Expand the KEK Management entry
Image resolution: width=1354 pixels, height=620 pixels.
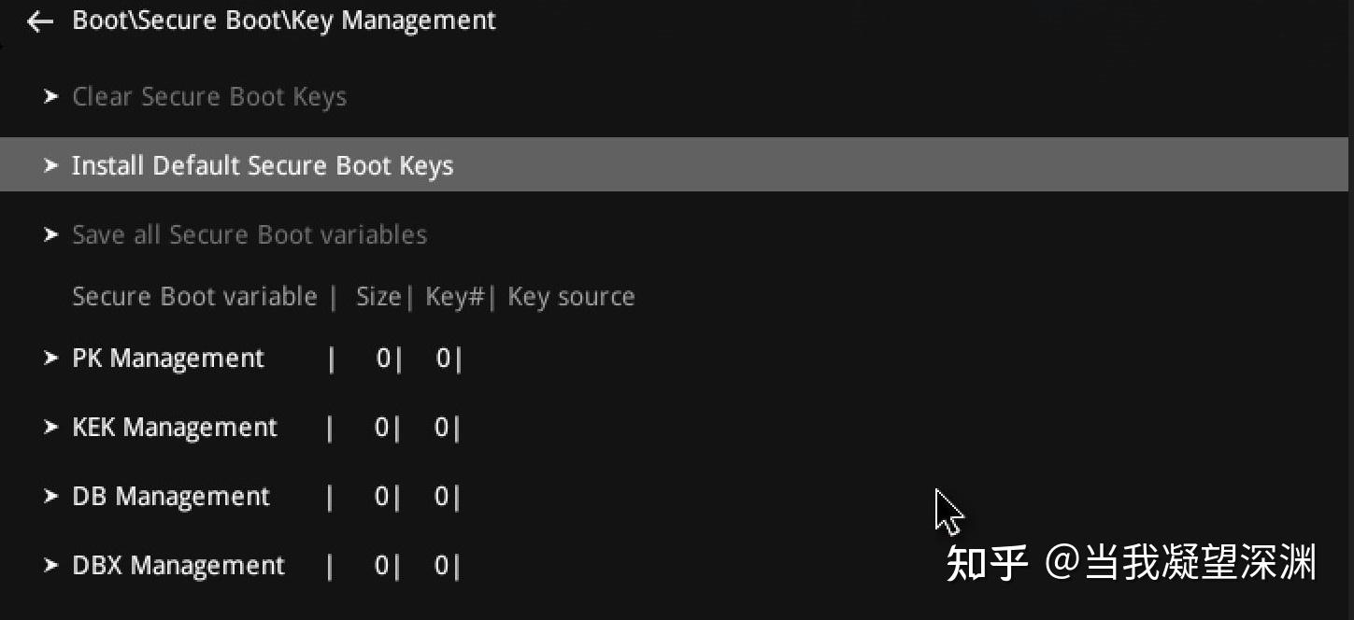175,427
